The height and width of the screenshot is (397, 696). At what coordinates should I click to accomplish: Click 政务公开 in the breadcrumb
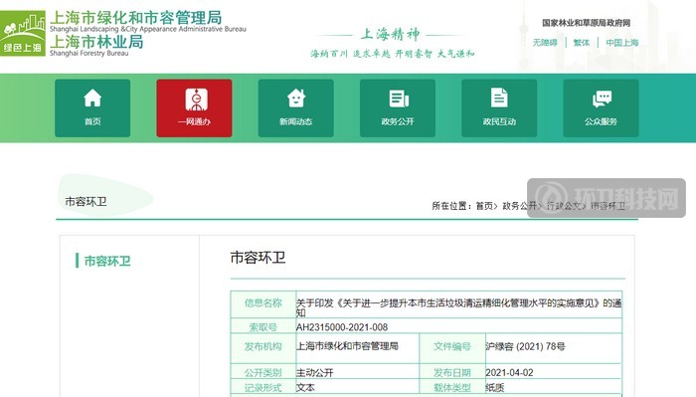click(519, 206)
